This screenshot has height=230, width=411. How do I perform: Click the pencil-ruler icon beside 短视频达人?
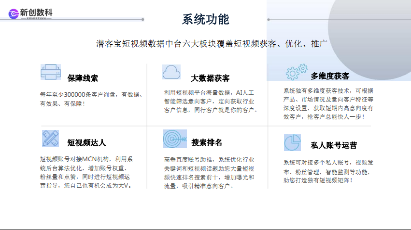pyautogui.click(x=50, y=139)
